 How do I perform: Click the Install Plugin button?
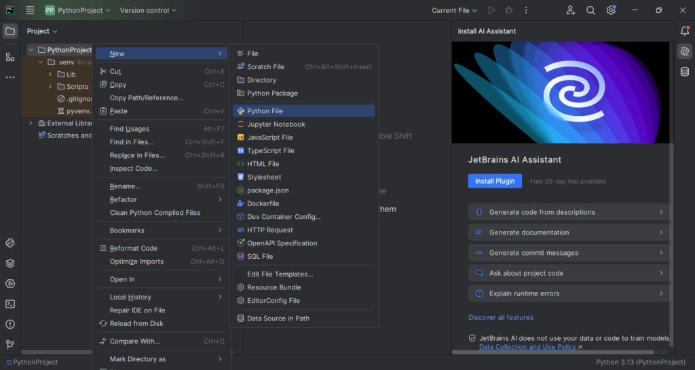[495, 181]
